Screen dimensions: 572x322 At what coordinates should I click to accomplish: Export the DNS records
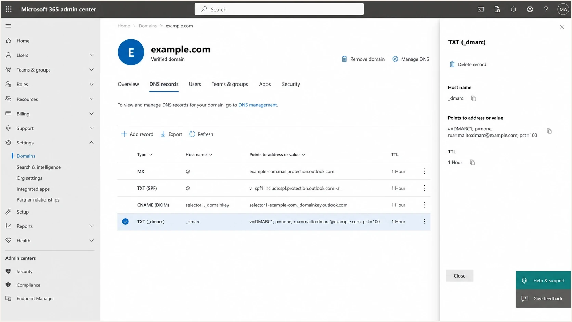171,134
